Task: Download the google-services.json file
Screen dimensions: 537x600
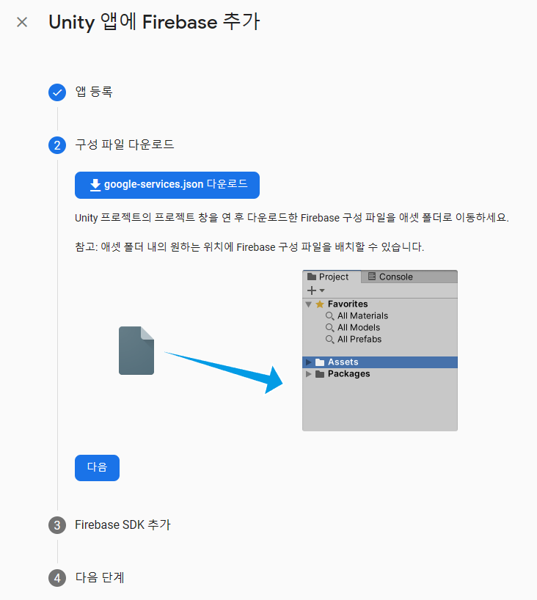Action: (167, 185)
